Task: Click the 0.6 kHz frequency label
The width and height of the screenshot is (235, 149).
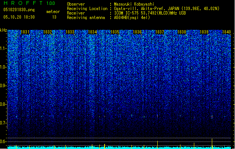Action: click(3, 142)
